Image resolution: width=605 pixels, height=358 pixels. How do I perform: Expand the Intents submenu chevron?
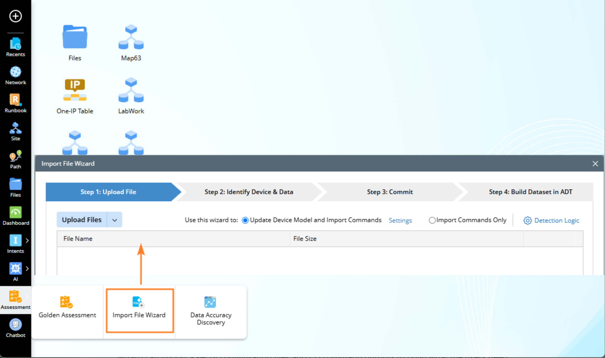click(x=27, y=241)
